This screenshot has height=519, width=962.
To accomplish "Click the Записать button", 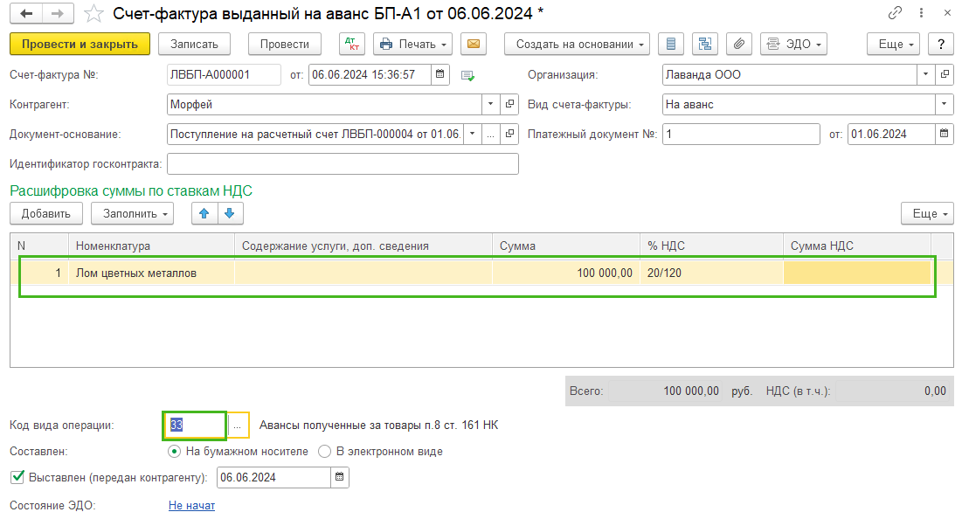I will click(194, 45).
